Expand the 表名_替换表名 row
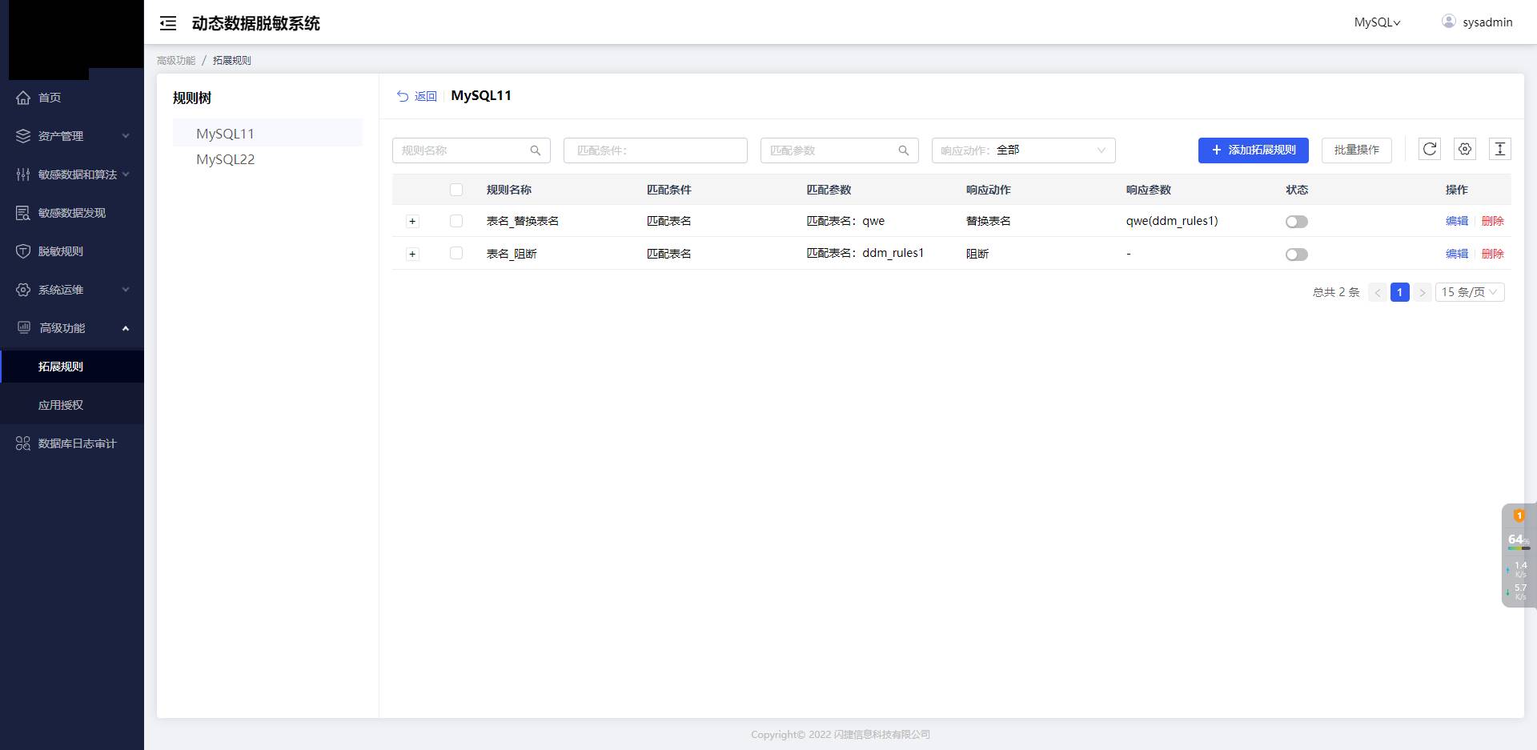Screen dimensions: 1537x750 (412, 222)
